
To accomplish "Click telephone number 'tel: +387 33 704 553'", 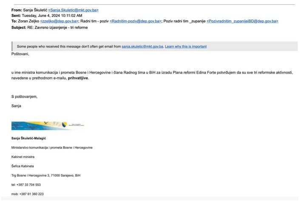I will tap(26, 185).
